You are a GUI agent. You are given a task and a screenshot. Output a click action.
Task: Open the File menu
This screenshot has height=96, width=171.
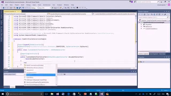2,5
